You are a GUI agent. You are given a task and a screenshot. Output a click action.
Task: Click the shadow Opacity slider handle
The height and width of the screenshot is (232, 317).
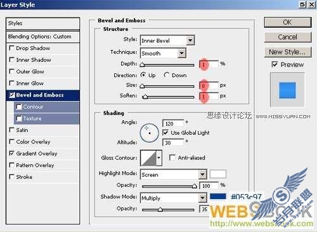click(x=160, y=209)
